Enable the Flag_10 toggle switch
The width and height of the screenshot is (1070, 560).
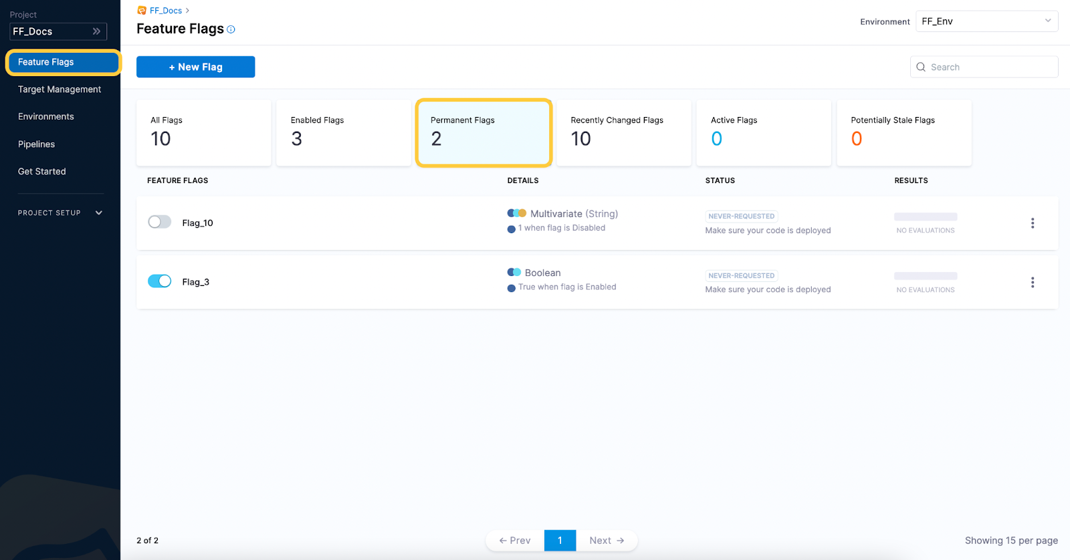coord(159,223)
